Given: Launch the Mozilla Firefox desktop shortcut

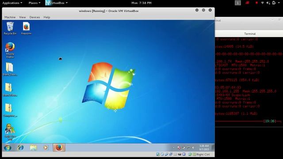Looking at the screenshot, I should 10,50.
